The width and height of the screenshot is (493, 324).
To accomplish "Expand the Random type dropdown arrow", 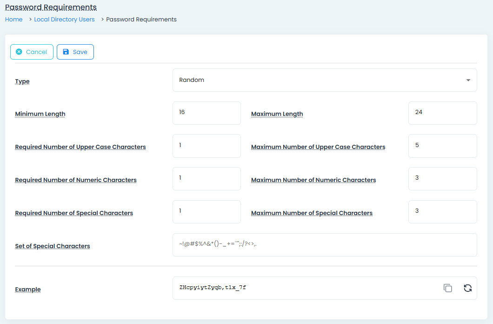I will point(468,80).
